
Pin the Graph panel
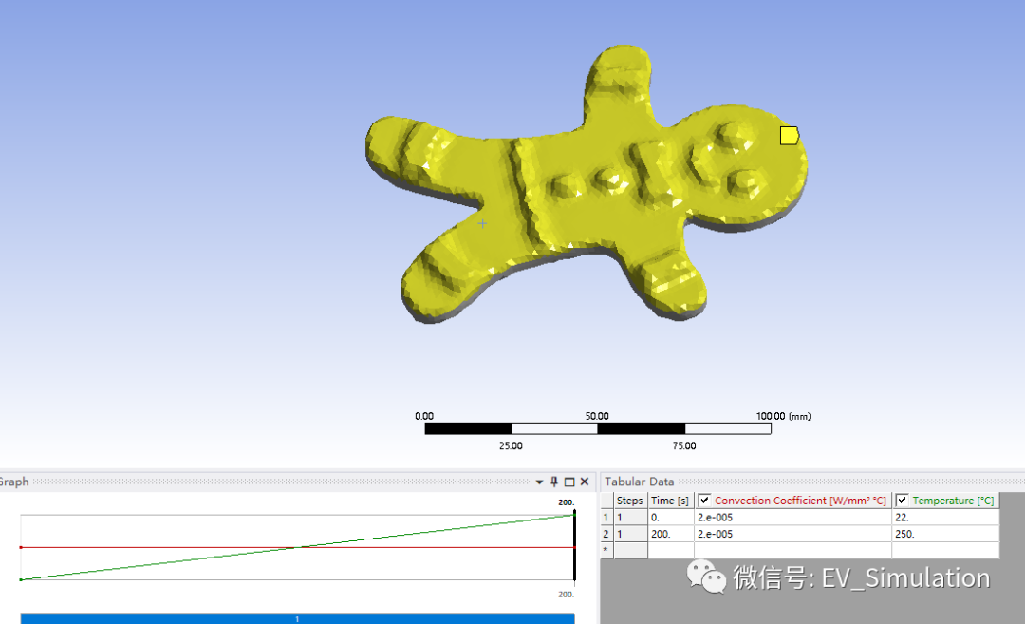pos(554,482)
